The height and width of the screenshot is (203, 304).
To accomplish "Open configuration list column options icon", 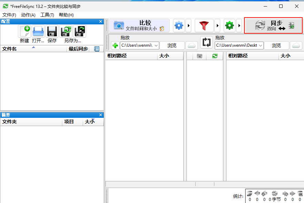I will pos(97,49).
